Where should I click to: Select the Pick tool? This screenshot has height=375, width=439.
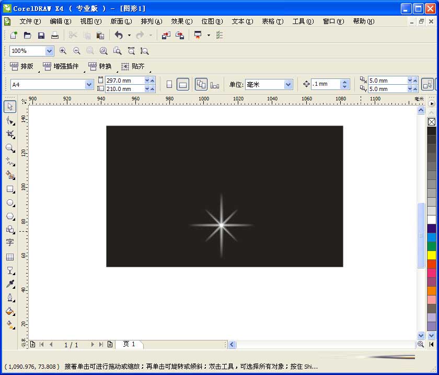[9, 106]
